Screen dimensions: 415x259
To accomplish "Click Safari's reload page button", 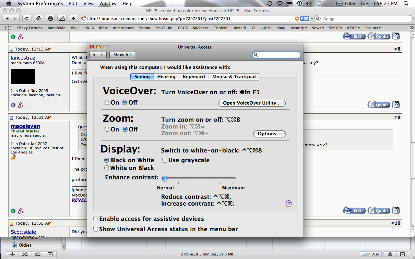I will coord(27,18).
